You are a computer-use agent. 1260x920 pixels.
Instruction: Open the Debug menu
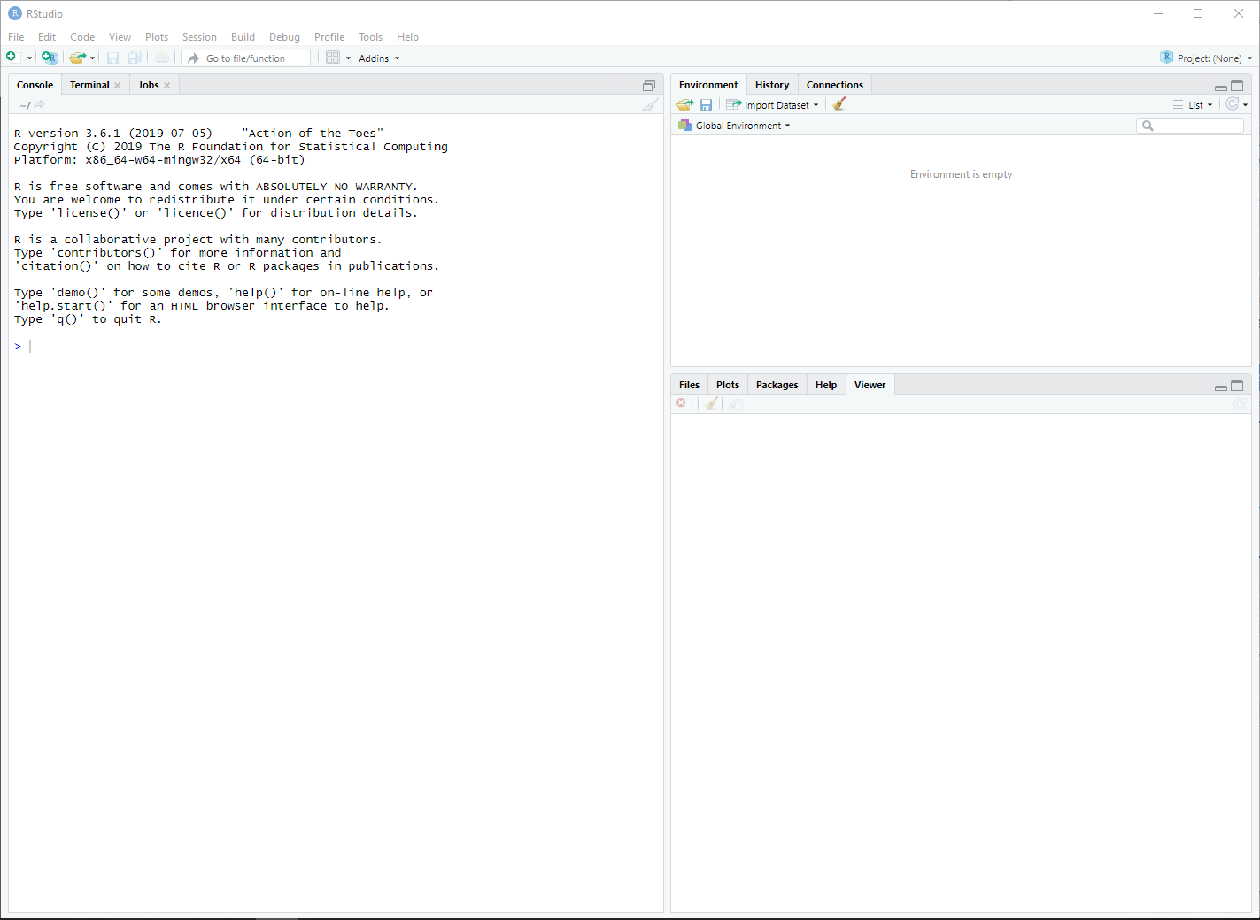(284, 37)
